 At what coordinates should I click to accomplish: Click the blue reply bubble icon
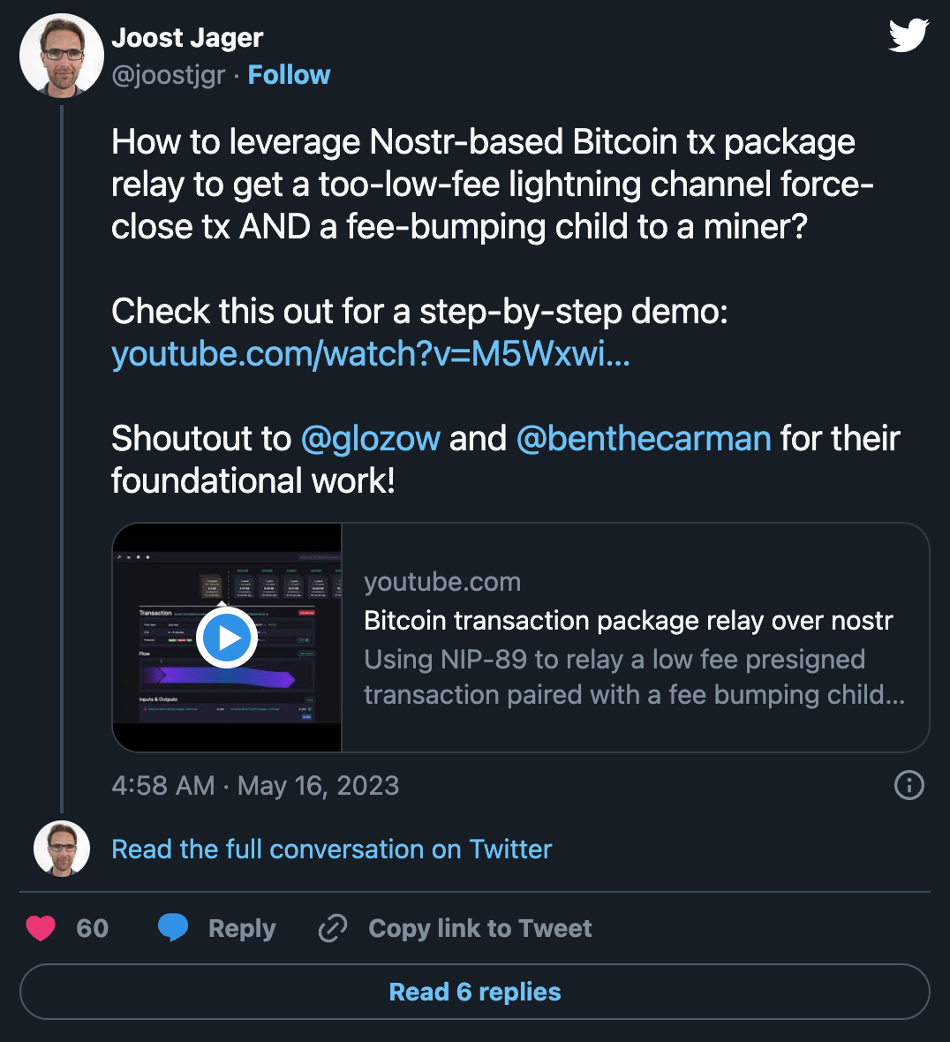coord(173,927)
